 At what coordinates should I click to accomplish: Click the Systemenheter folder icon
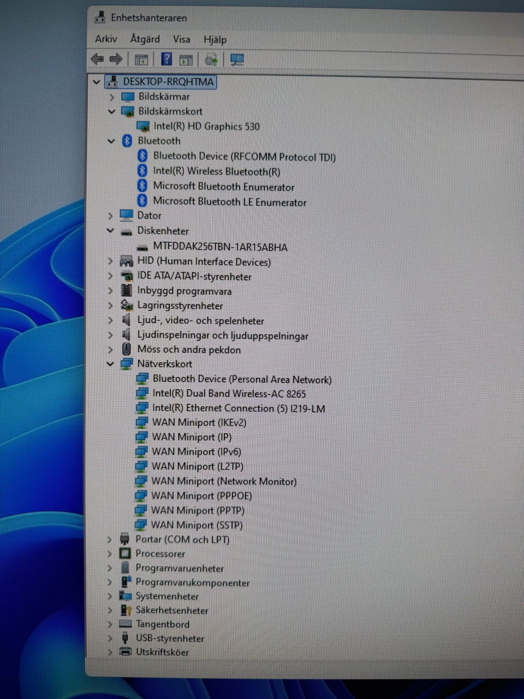click(126, 596)
